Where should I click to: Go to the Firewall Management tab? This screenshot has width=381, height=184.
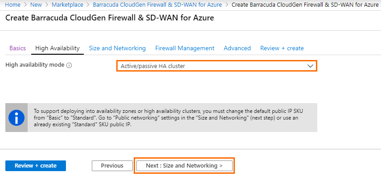[184, 48]
